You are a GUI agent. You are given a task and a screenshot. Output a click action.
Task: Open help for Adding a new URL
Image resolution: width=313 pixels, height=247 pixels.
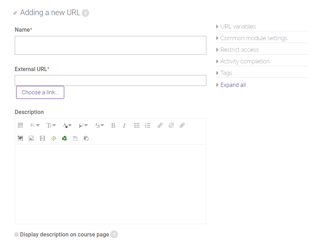[85, 13]
